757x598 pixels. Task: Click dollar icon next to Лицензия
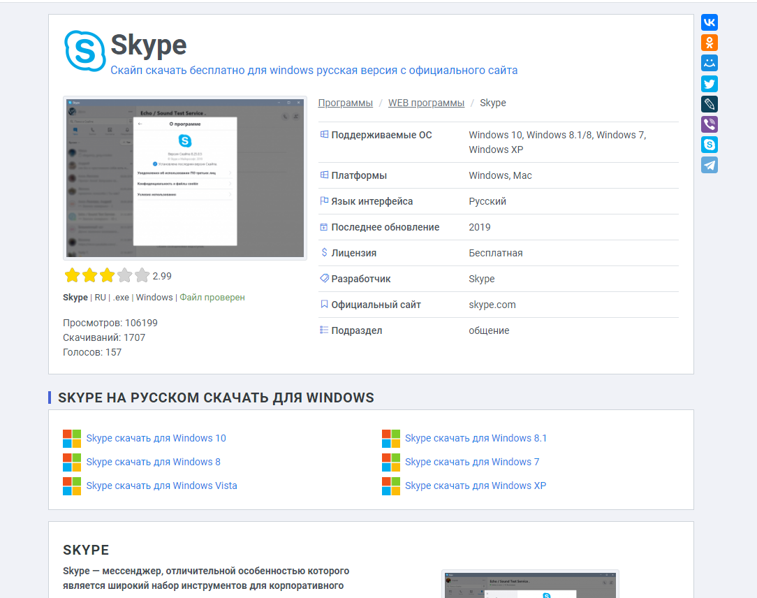point(325,252)
